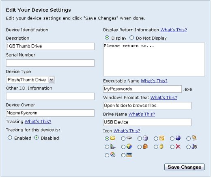The width and height of the screenshot is (211, 178).
Task: Select radio button beside the globe icon
Action: [x=123, y=147]
